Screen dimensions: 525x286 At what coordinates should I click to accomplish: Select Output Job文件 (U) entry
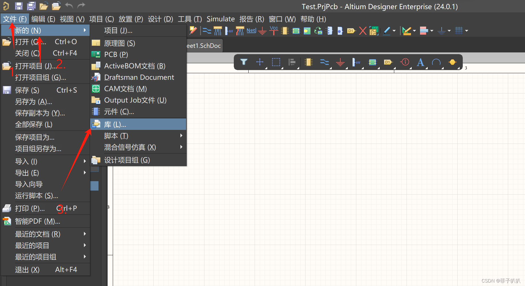click(138, 100)
